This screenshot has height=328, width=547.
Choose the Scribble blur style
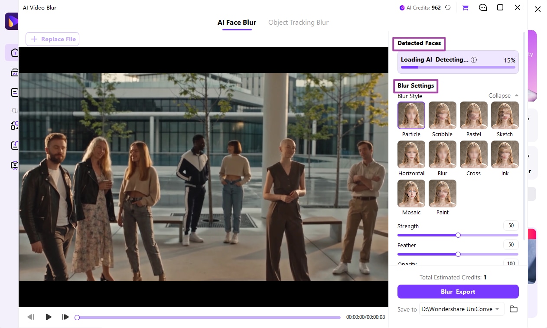click(x=443, y=115)
